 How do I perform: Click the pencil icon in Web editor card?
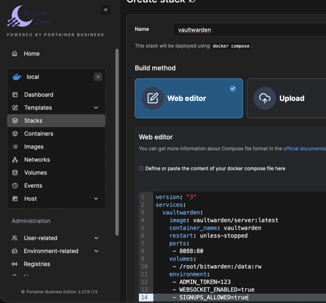click(x=153, y=98)
